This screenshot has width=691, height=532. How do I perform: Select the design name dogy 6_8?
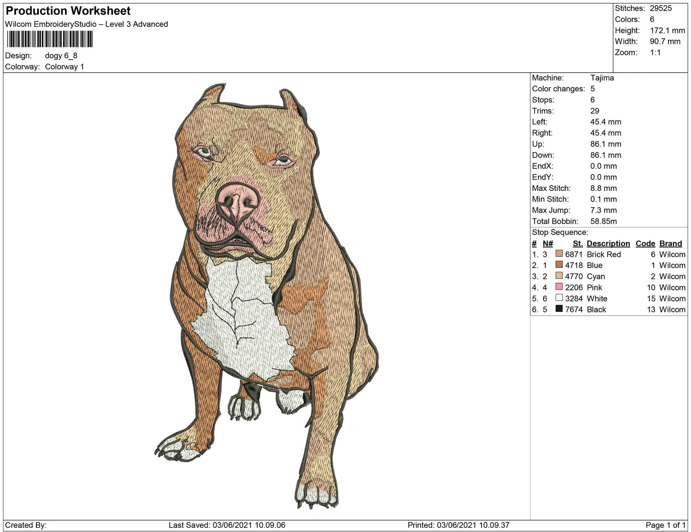tap(62, 55)
